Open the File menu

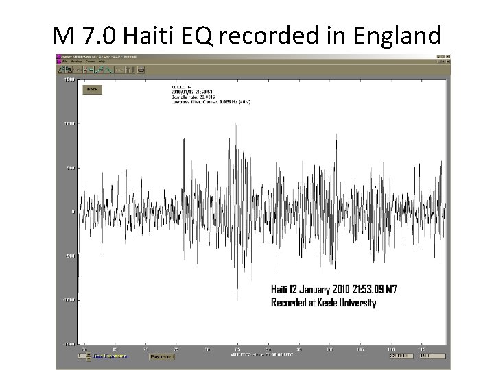pyautogui.click(x=65, y=62)
